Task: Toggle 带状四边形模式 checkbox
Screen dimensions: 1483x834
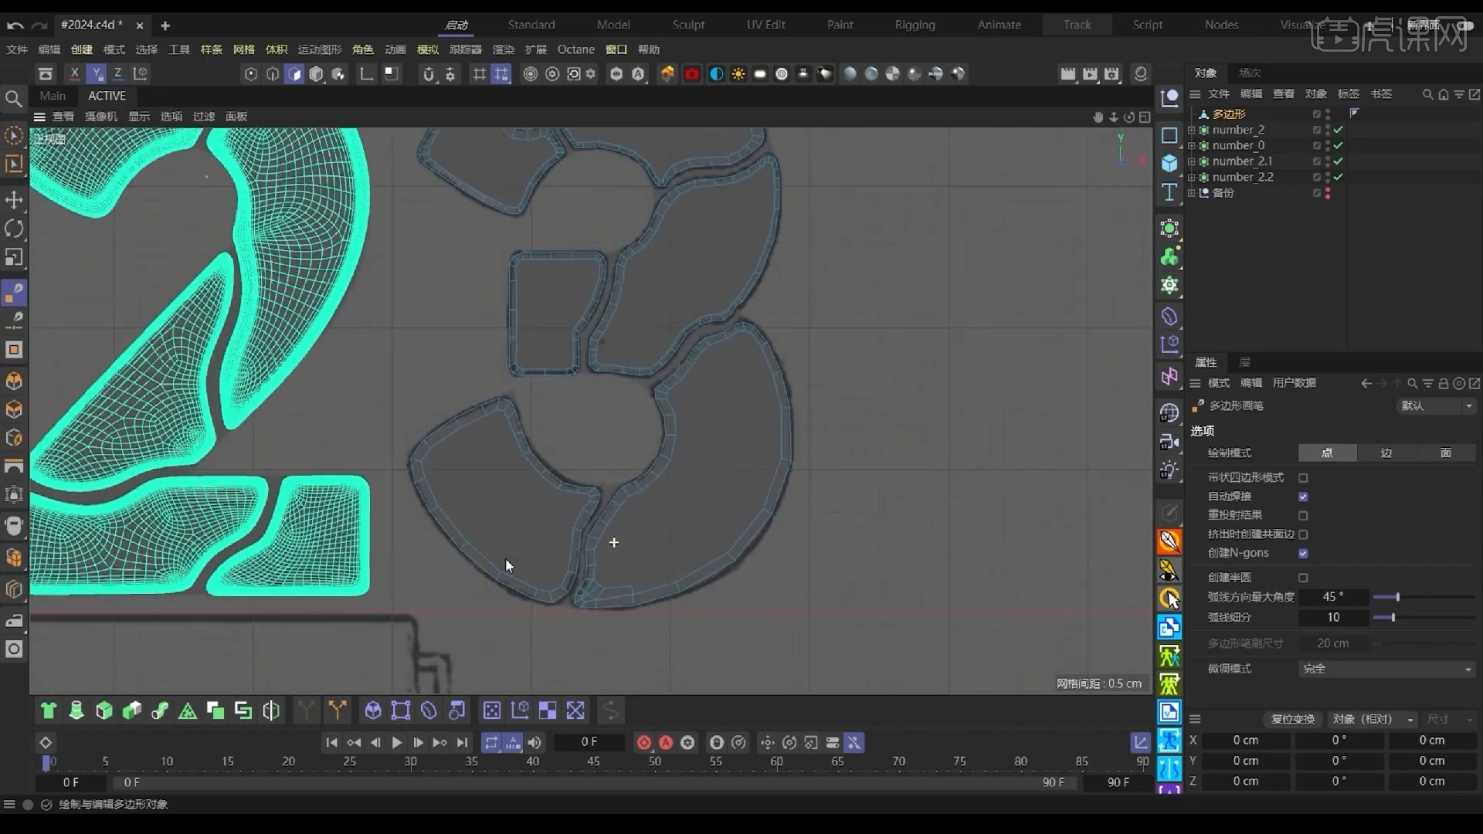Action: pyautogui.click(x=1303, y=478)
